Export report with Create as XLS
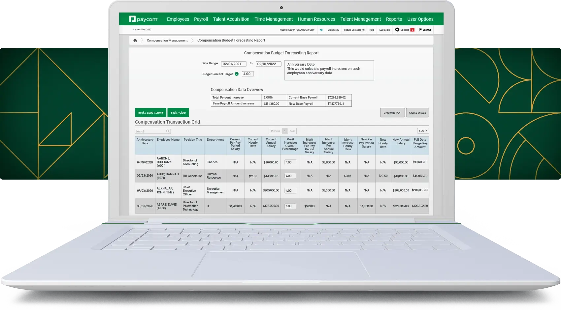Image resolution: width=561 pixels, height=315 pixels. 417,113
